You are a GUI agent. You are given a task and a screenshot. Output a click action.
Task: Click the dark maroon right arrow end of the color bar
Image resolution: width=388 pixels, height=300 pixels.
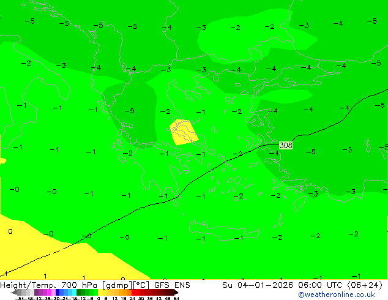click(x=176, y=293)
